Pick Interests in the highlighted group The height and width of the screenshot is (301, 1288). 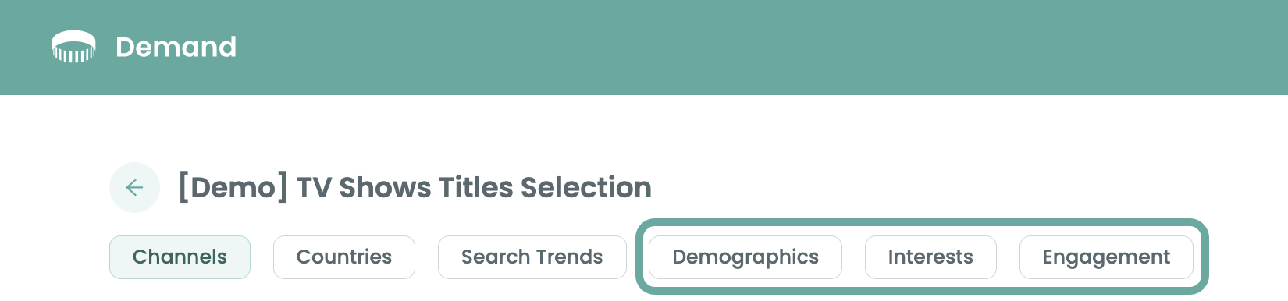pyautogui.click(x=930, y=257)
